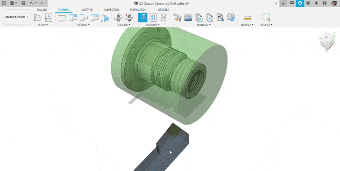Image resolution: width=340 pixels, height=171 pixels.
Task: Open the Machine Library icon
Action: (188, 18)
